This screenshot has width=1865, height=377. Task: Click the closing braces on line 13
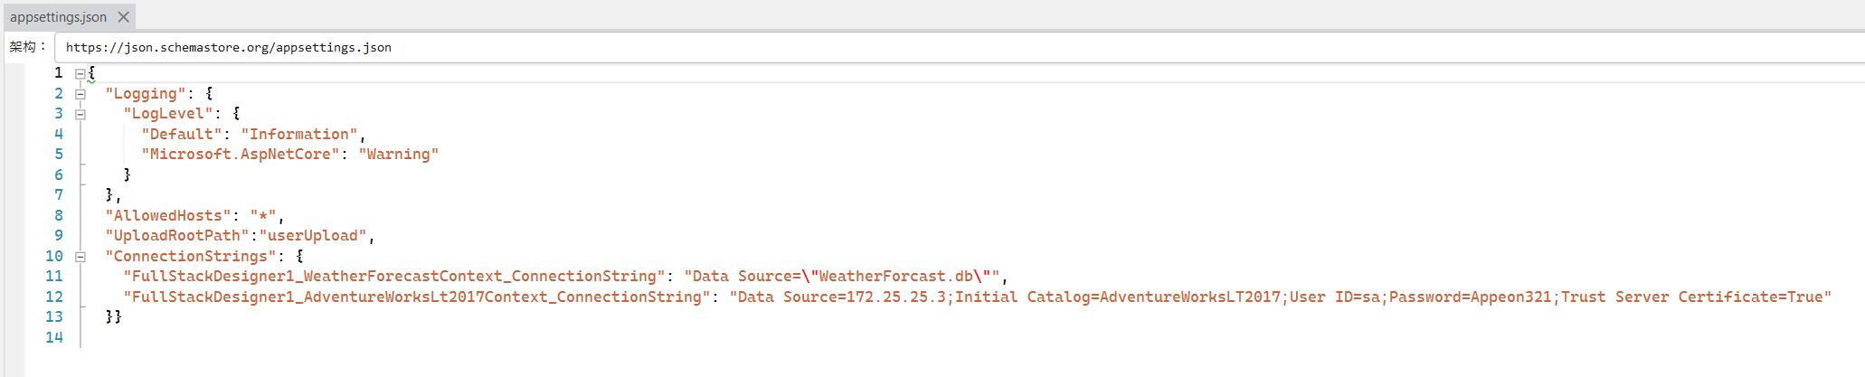point(113,317)
